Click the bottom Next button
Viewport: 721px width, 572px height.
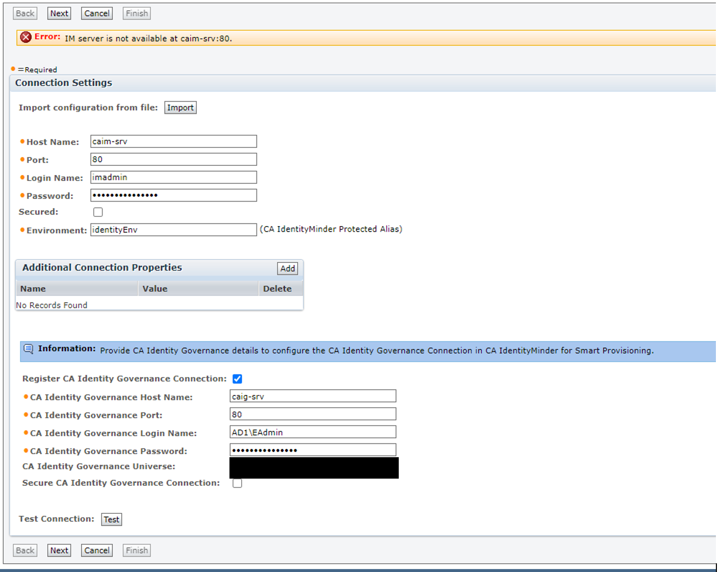click(x=59, y=550)
